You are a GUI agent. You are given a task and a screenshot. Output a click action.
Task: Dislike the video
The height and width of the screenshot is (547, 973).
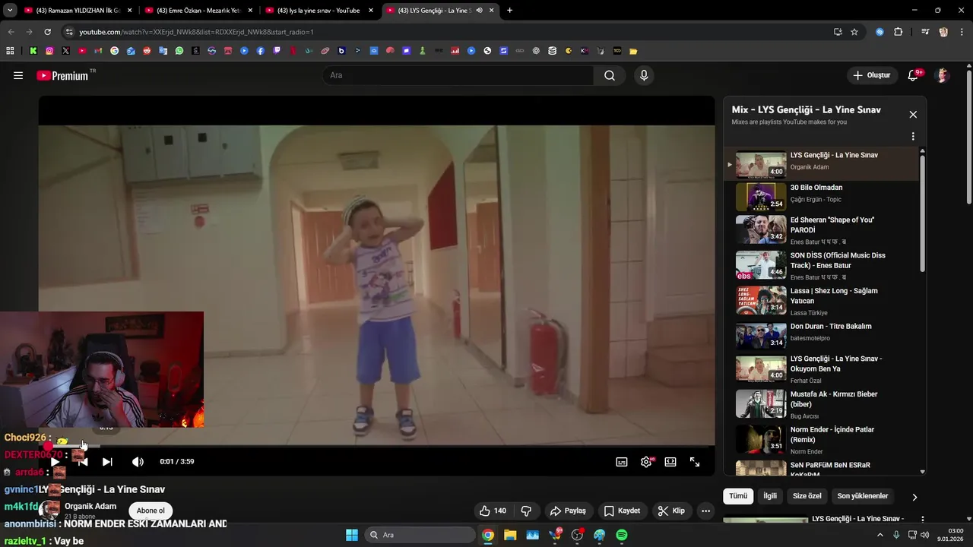(x=526, y=511)
